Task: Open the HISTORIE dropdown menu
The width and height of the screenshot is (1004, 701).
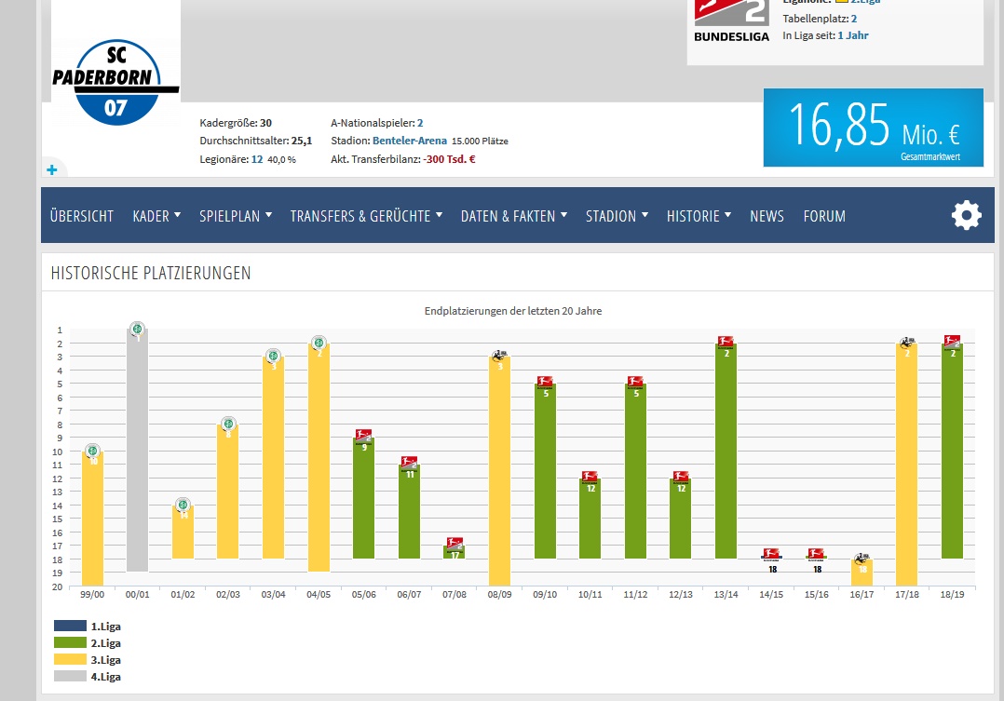Action: point(699,216)
